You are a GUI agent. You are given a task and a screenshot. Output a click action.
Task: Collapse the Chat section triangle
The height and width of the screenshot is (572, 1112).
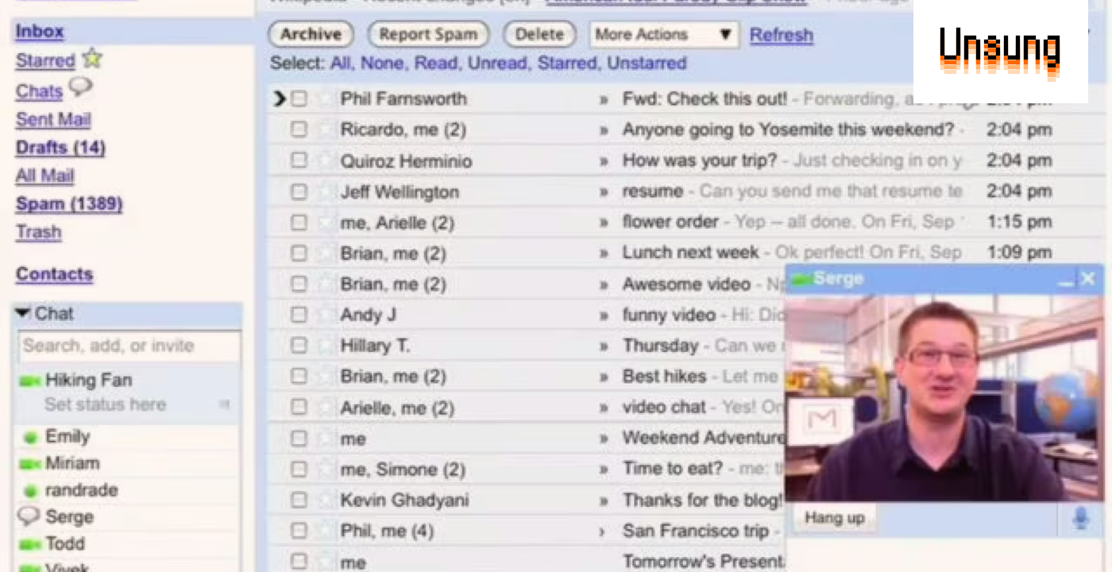point(22,314)
